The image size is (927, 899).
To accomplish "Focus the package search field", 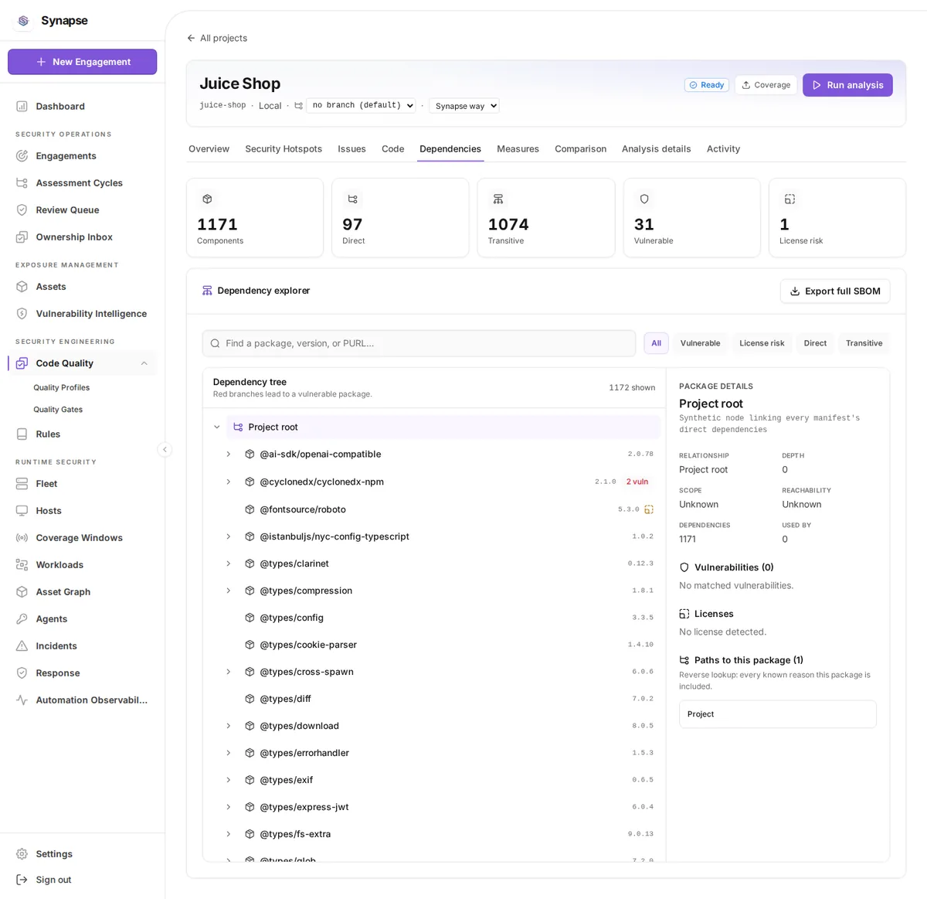I will point(419,343).
